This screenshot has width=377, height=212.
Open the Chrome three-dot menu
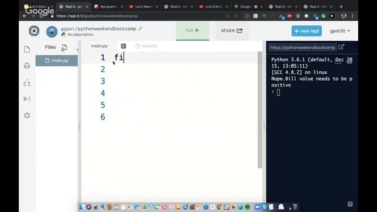(352, 16)
